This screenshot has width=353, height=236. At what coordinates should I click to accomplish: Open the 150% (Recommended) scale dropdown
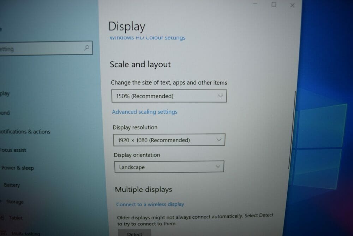click(169, 96)
